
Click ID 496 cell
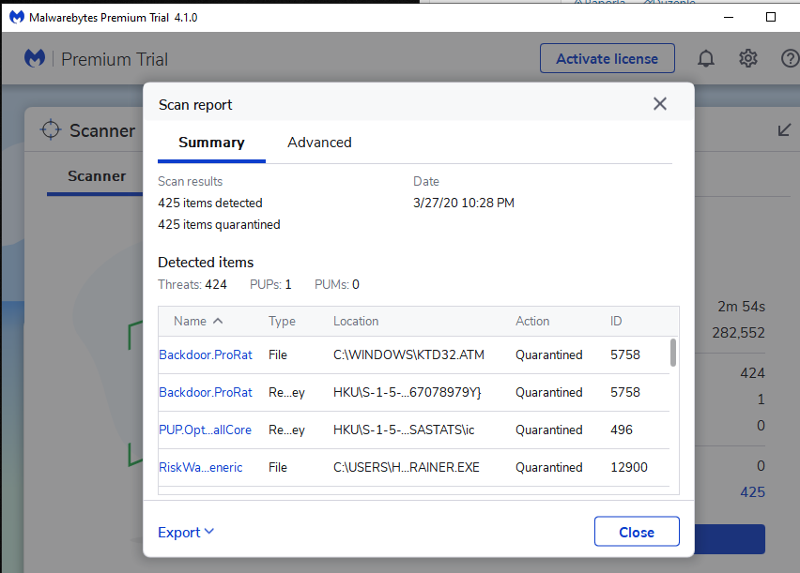point(622,430)
